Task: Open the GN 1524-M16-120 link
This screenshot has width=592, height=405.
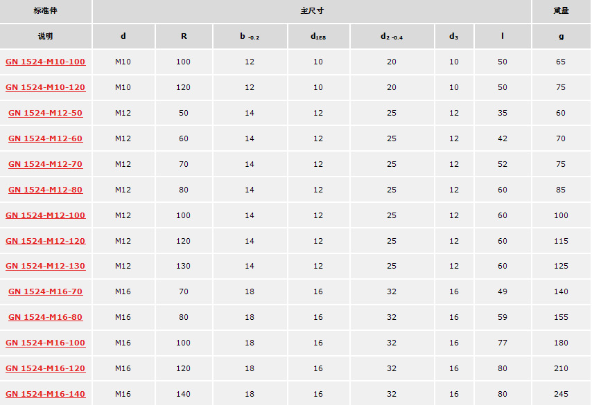Action: (45, 369)
